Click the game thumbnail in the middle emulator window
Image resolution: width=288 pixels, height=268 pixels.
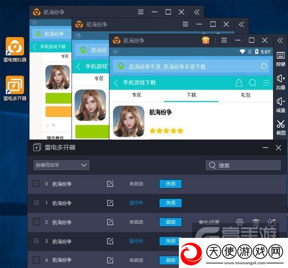(x=90, y=105)
